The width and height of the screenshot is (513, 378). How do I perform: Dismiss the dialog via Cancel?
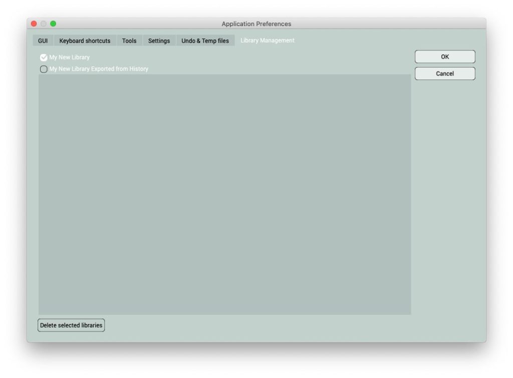point(445,73)
